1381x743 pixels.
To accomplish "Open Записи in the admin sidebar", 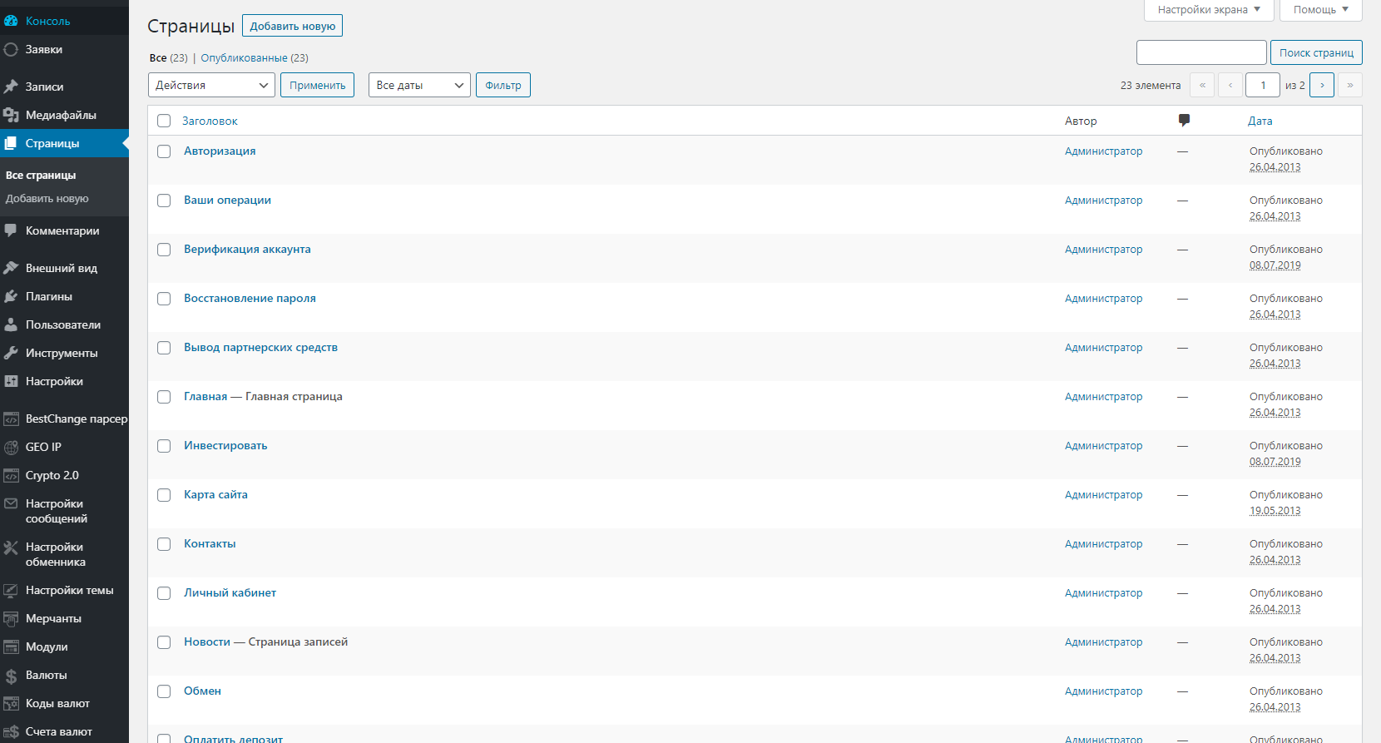I will (44, 87).
